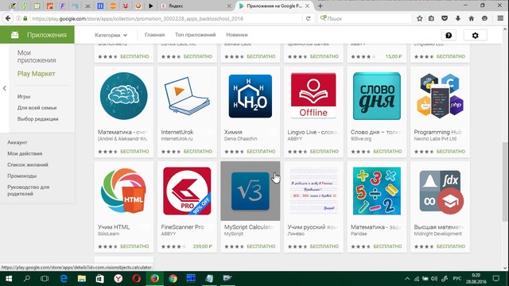The height and width of the screenshot is (286, 509).
Task: Expand the Категории dropdown
Action: (111, 35)
